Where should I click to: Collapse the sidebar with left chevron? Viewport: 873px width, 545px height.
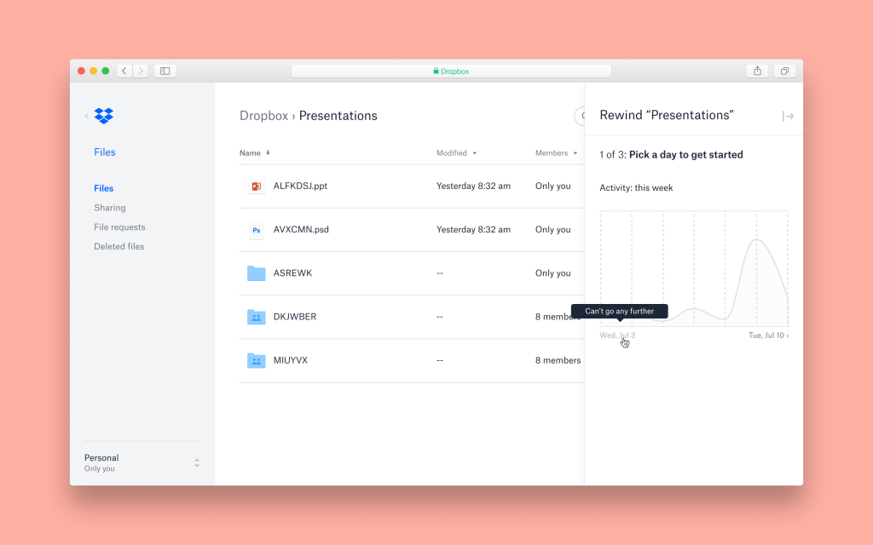click(86, 116)
